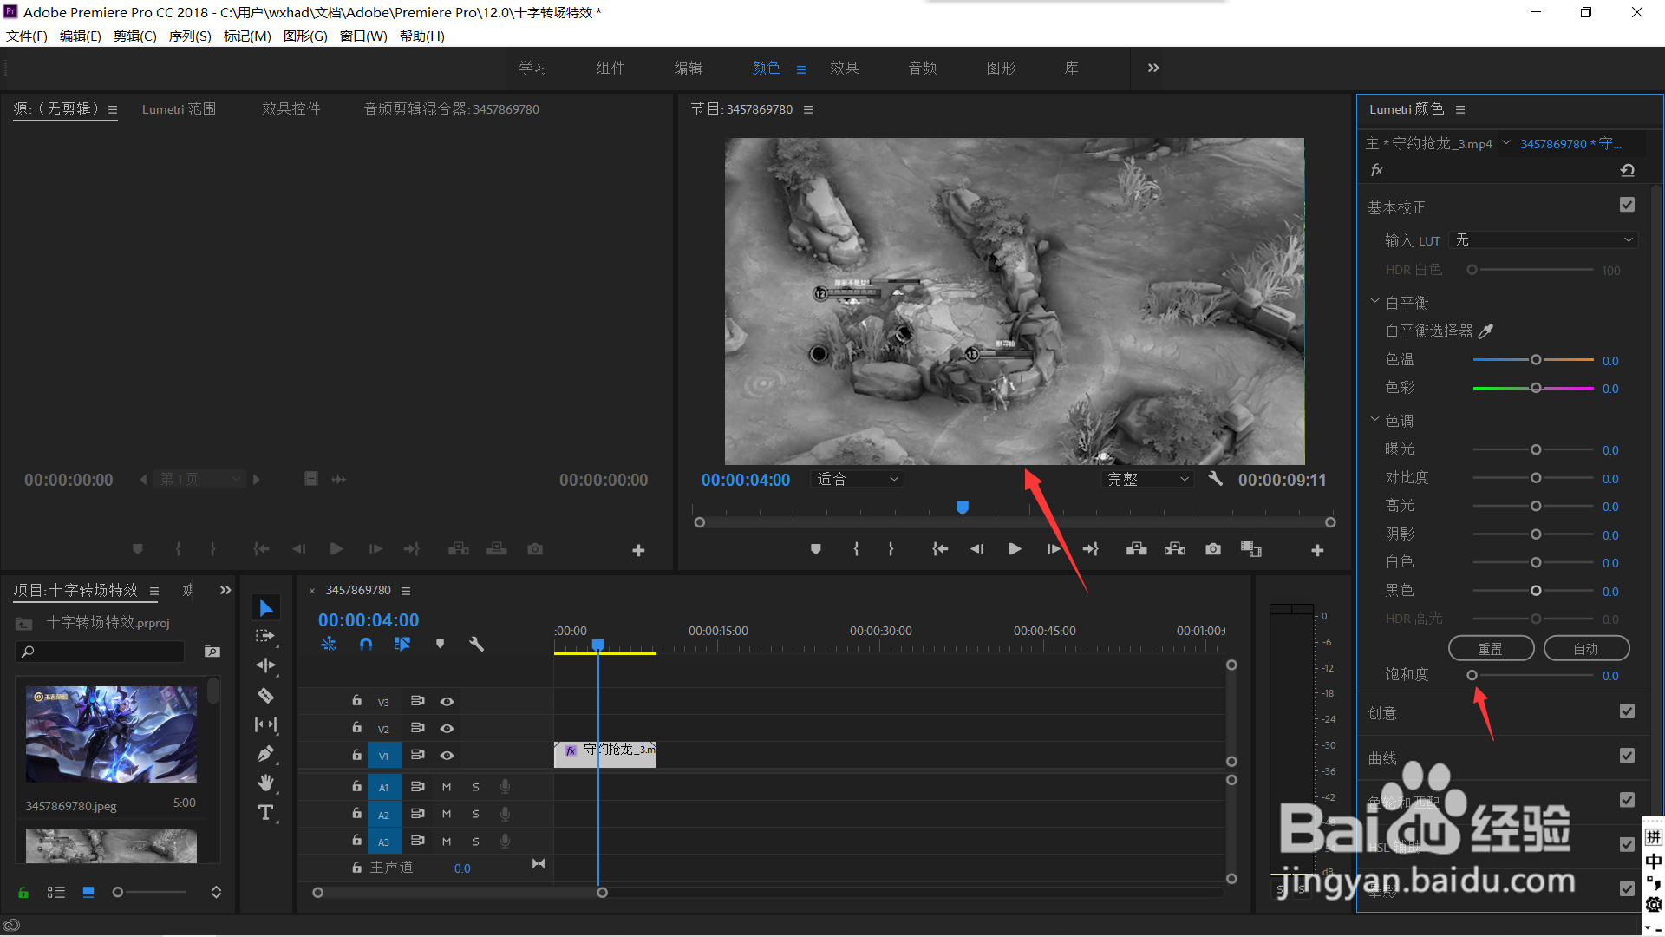Select the Selection tool arrow
The height and width of the screenshot is (937, 1665).
266,608
